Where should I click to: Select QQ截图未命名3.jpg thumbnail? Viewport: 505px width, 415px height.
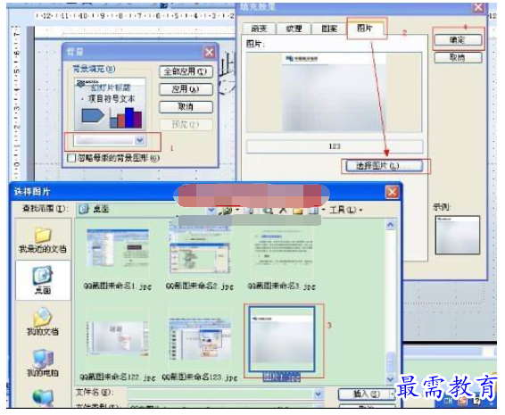click(282, 248)
